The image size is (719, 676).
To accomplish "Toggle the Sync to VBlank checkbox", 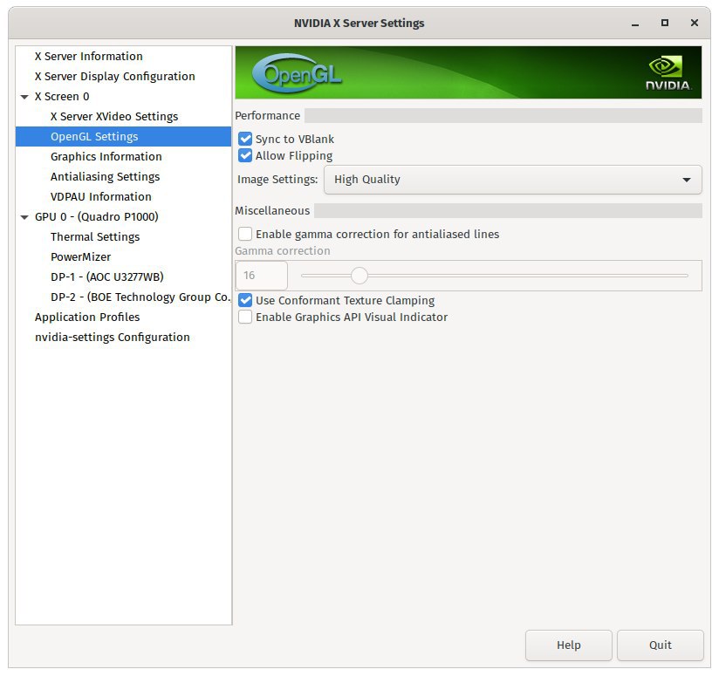I will tap(245, 139).
